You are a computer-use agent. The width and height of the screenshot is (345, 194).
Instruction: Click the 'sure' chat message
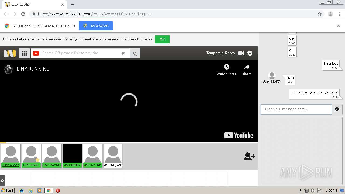click(x=290, y=79)
